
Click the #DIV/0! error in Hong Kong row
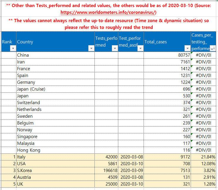point(203,150)
